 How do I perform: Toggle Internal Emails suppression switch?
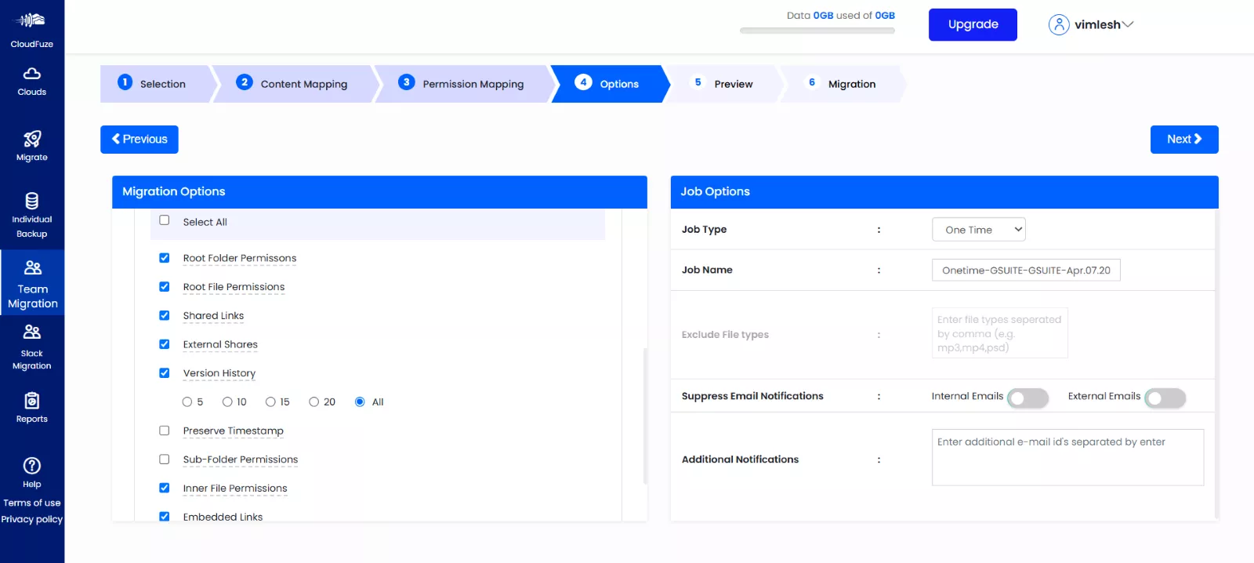1027,398
